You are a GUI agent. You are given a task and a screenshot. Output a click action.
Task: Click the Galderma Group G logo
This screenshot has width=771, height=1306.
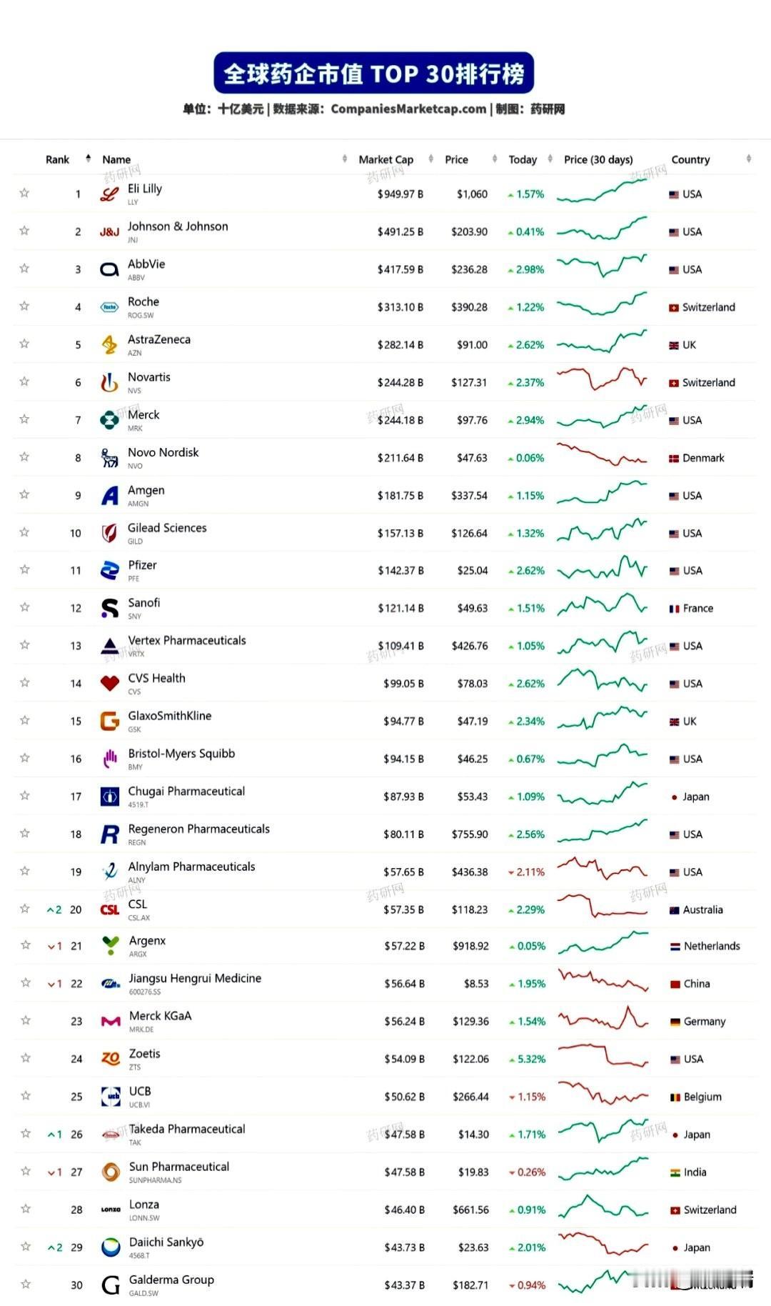pos(111,1285)
